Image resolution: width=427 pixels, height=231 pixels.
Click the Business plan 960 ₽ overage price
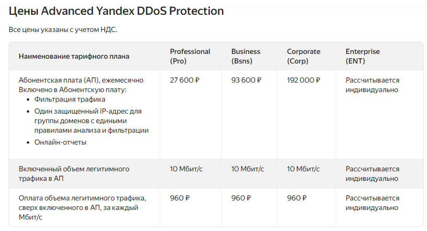point(241,198)
